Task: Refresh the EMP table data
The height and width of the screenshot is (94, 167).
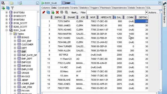Action: [48, 12]
